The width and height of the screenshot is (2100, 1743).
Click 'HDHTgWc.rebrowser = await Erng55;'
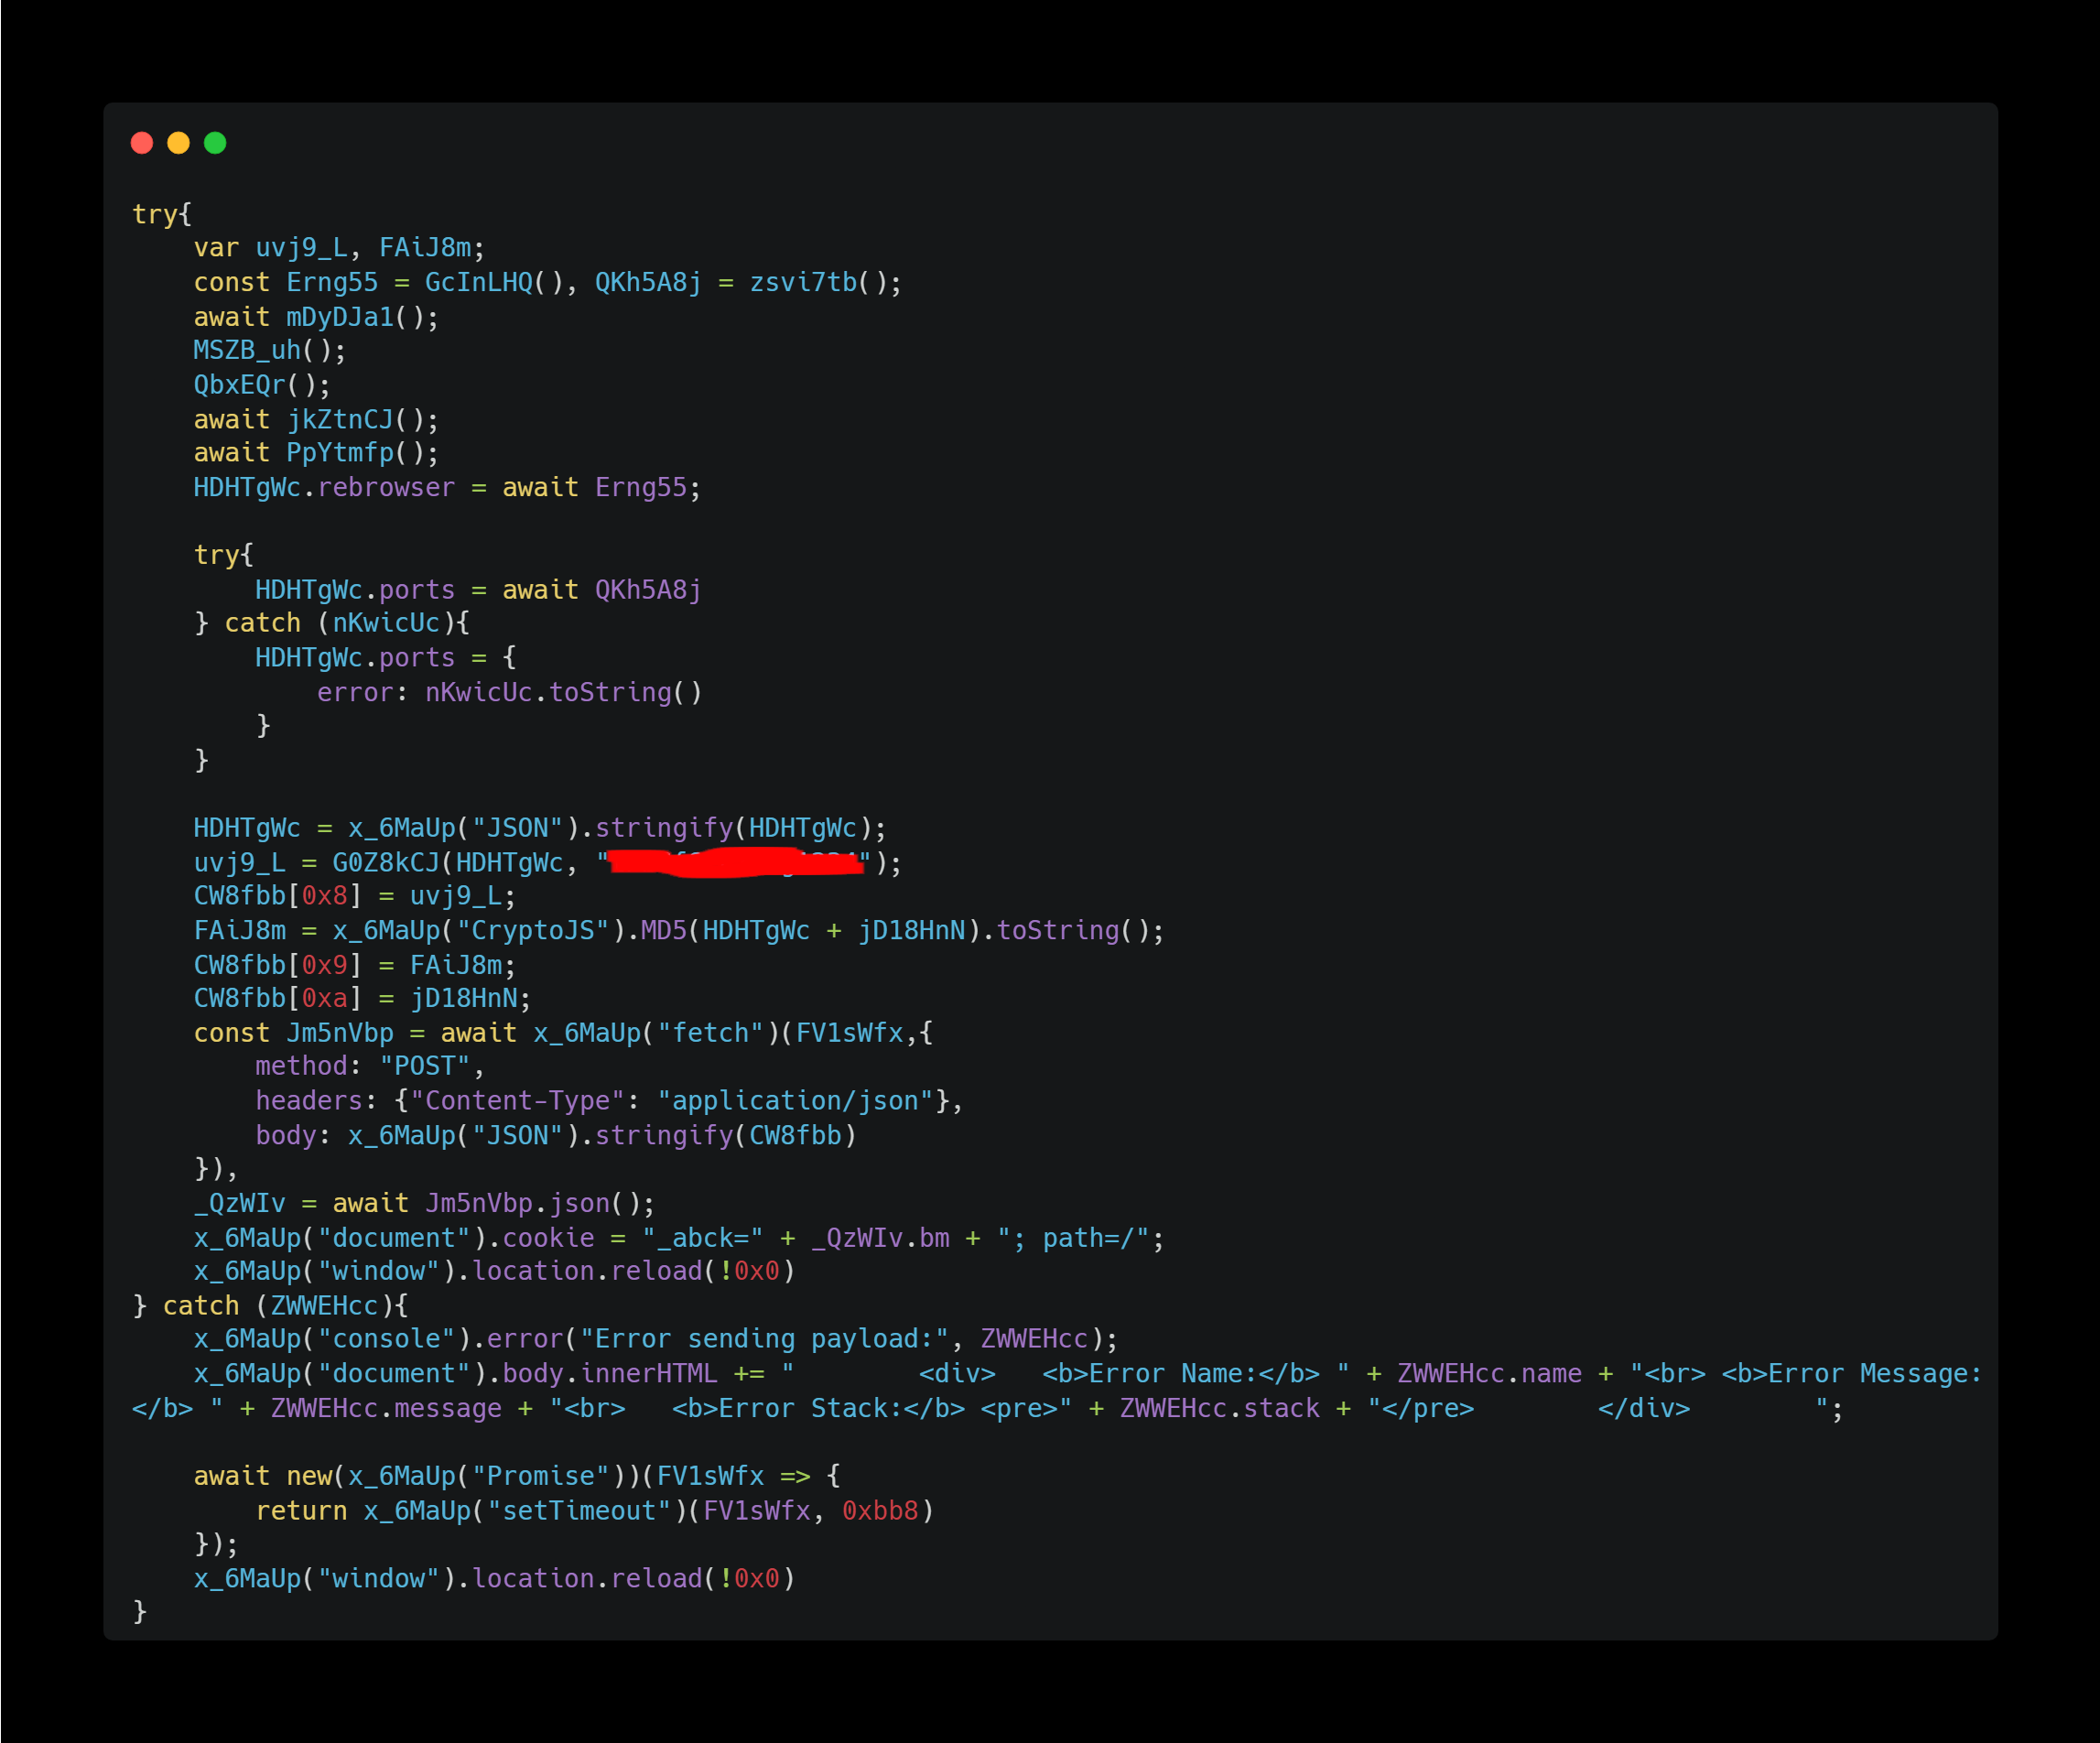(447, 488)
